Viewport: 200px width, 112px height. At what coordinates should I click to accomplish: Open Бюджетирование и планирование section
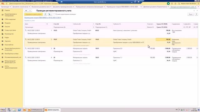pos(11,15)
